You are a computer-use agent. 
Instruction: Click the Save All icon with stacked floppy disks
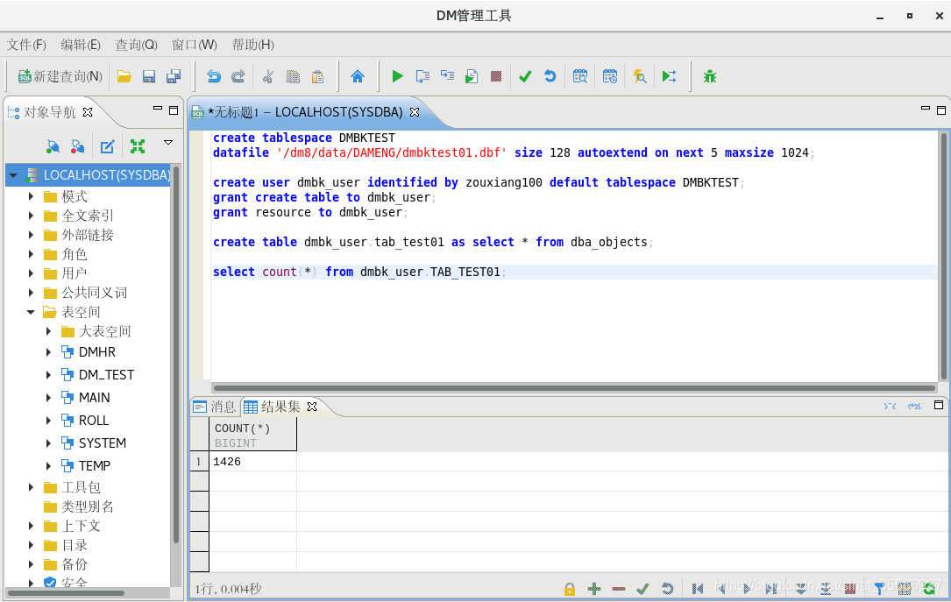[174, 76]
